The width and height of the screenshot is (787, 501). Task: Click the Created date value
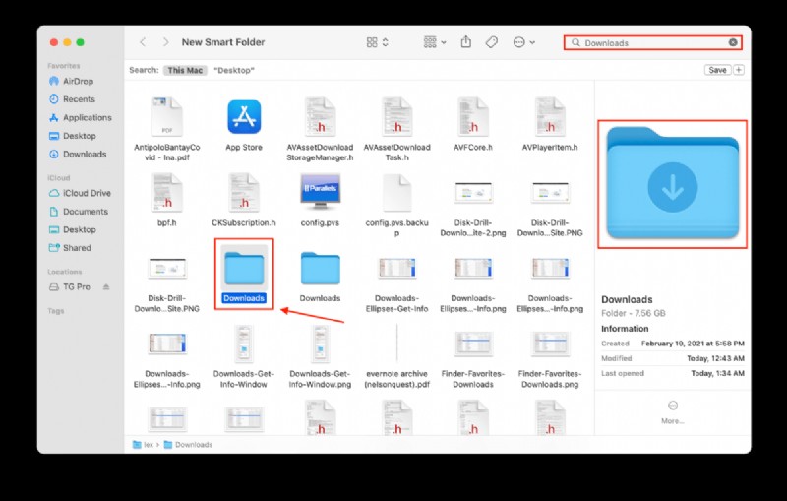pos(693,344)
